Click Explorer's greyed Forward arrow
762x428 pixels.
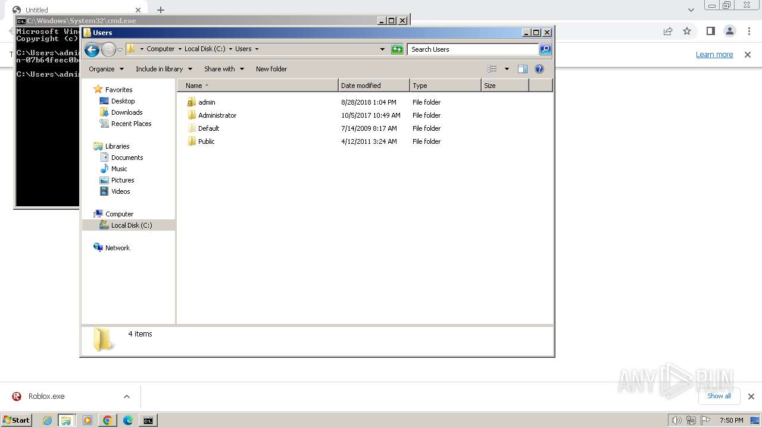pos(108,49)
